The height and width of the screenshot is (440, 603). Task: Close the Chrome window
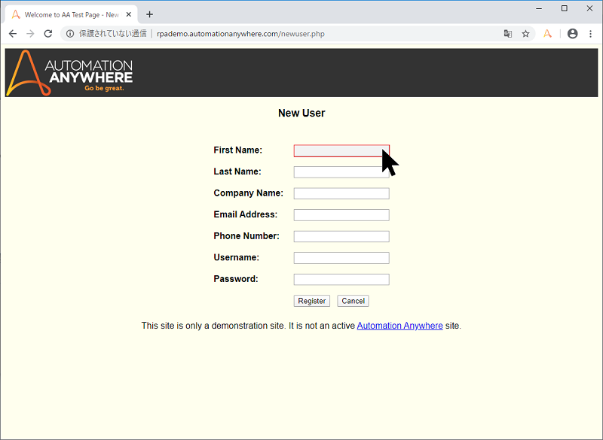coord(589,8)
